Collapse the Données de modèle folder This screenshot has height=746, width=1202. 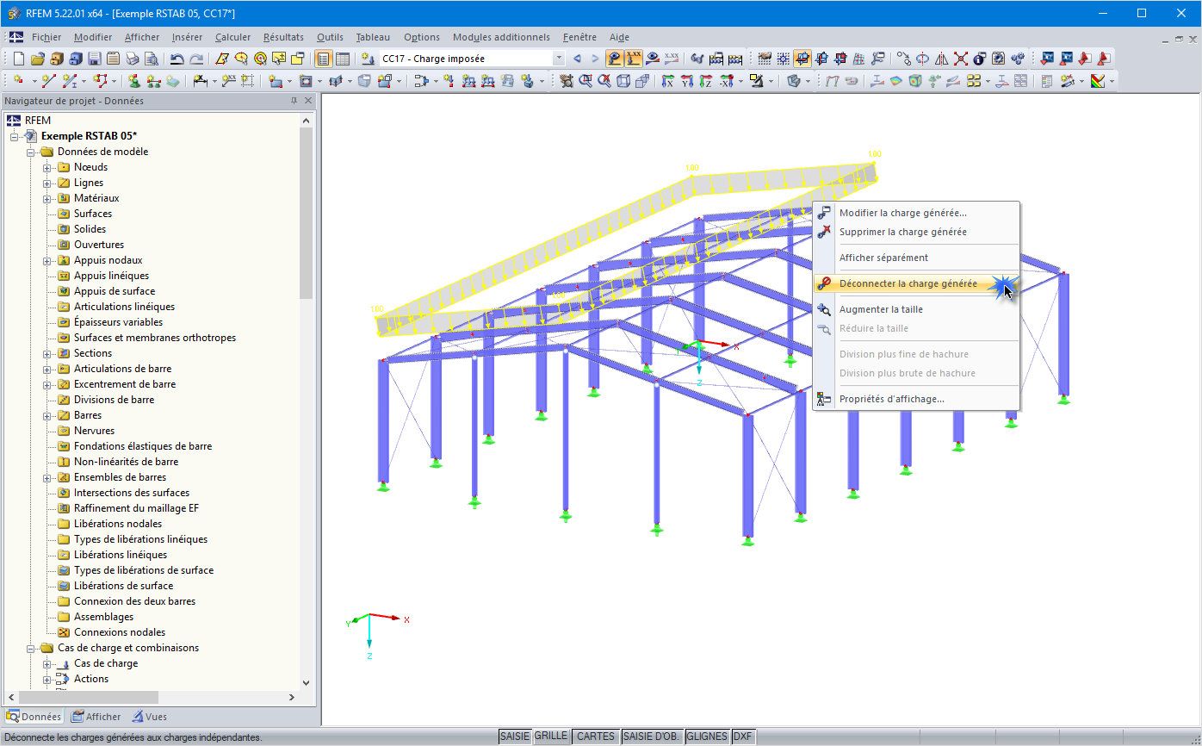[x=31, y=152]
